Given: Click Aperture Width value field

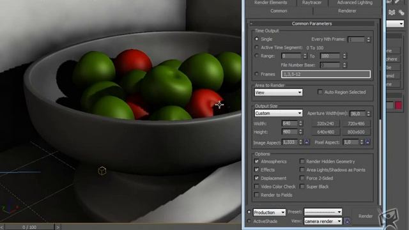Looking at the screenshot, I should [x=358, y=114].
